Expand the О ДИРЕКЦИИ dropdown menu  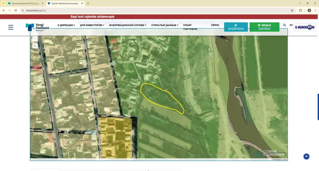66,25
